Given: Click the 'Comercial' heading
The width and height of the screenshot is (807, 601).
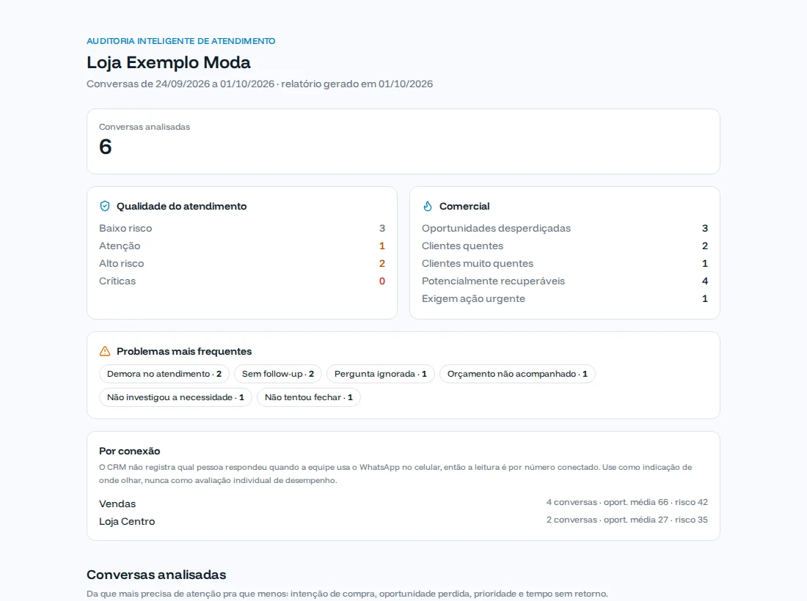Looking at the screenshot, I should coord(464,206).
